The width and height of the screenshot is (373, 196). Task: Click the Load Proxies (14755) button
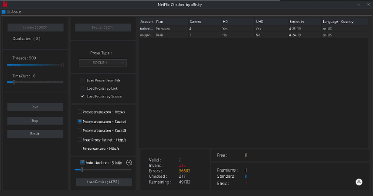[104, 182]
